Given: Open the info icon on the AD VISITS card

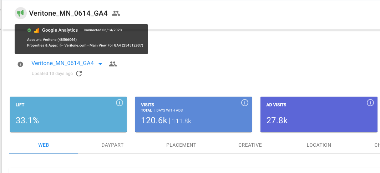Looking at the screenshot, I should click(x=370, y=103).
